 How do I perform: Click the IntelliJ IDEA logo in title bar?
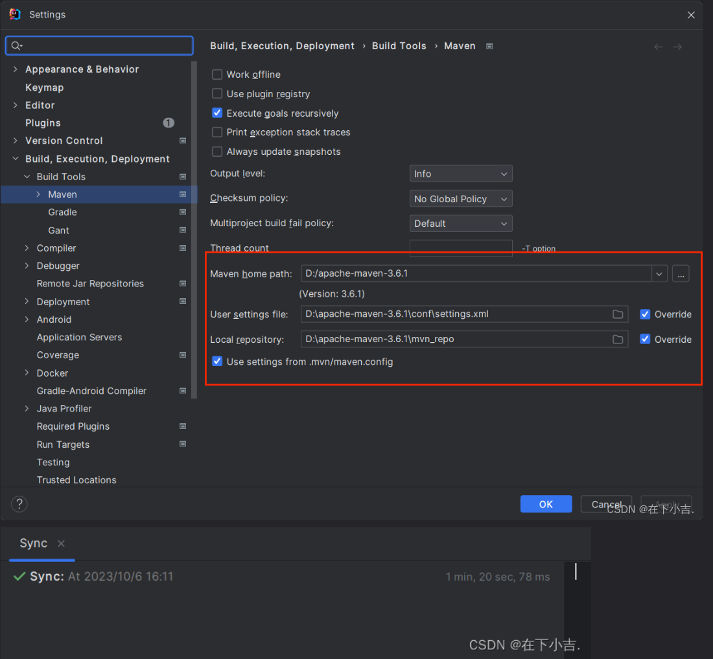[15, 14]
